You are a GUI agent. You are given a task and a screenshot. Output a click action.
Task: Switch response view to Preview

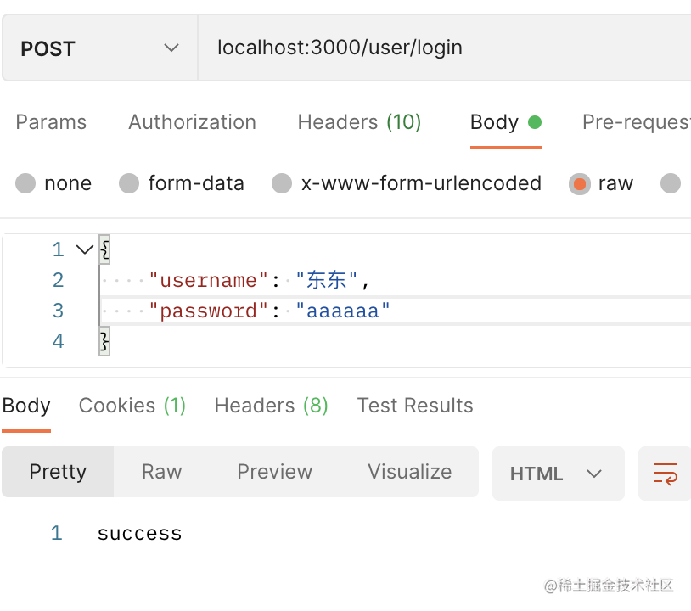point(274,472)
